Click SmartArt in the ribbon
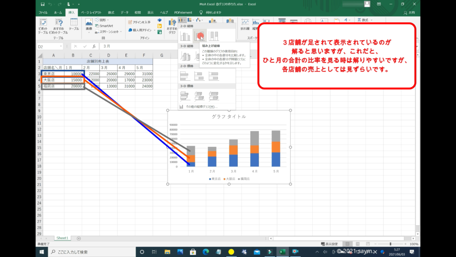 [106, 26]
